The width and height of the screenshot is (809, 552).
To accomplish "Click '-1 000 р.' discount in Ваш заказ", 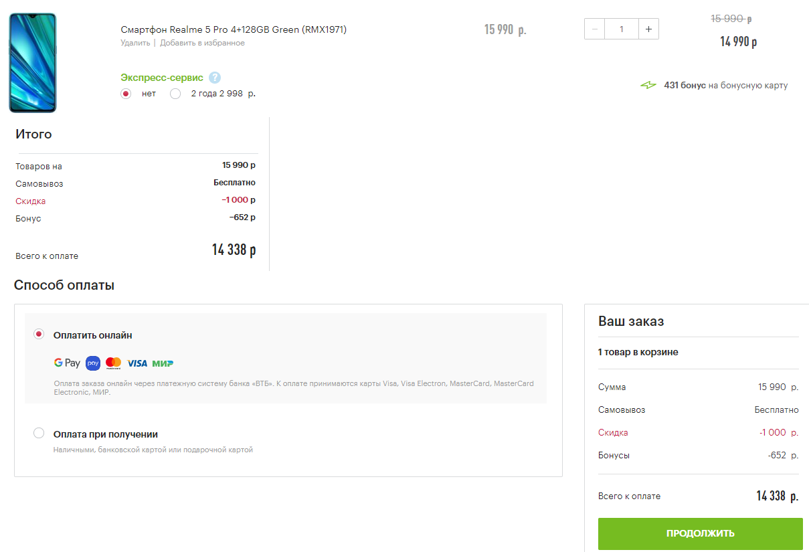I will coord(779,432).
